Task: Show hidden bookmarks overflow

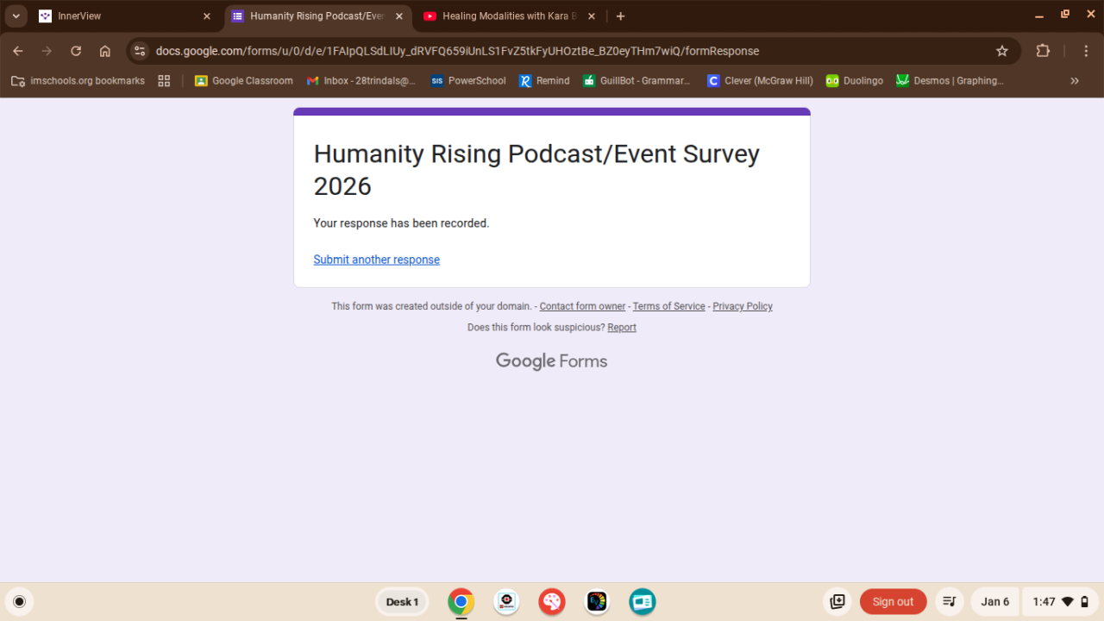Action: coord(1075,81)
